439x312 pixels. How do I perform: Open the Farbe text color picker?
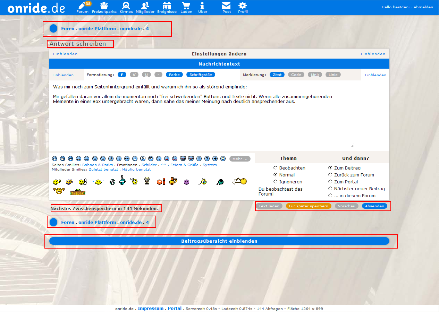click(x=174, y=75)
